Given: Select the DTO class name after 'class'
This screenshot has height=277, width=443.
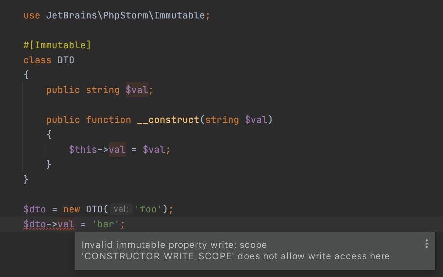Looking at the screenshot, I should coord(66,60).
